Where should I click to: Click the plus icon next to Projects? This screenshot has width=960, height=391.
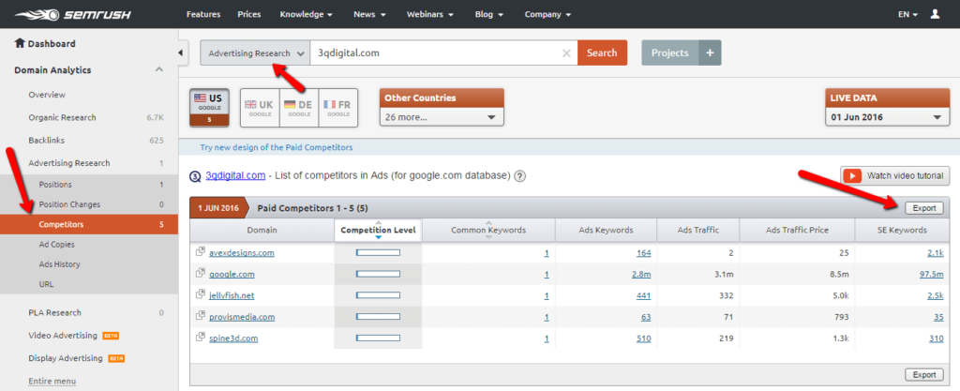click(x=711, y=53)
